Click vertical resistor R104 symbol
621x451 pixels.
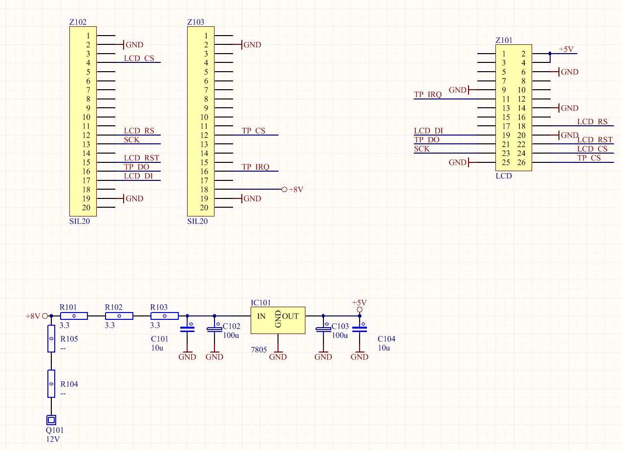(51, 384)
